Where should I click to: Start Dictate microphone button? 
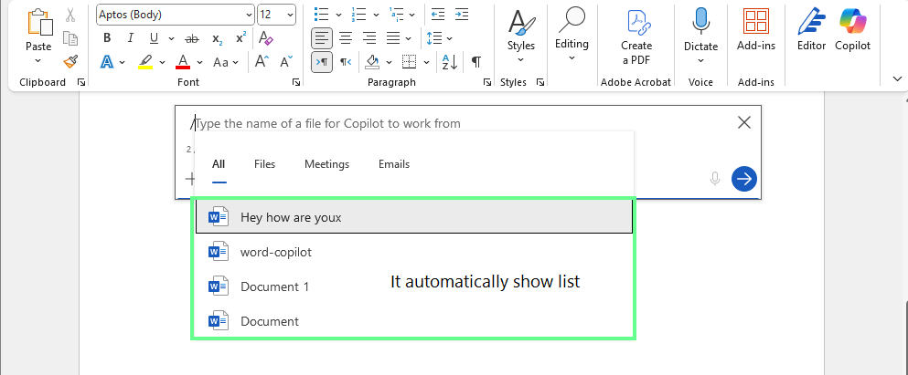(x=700, y=36)
